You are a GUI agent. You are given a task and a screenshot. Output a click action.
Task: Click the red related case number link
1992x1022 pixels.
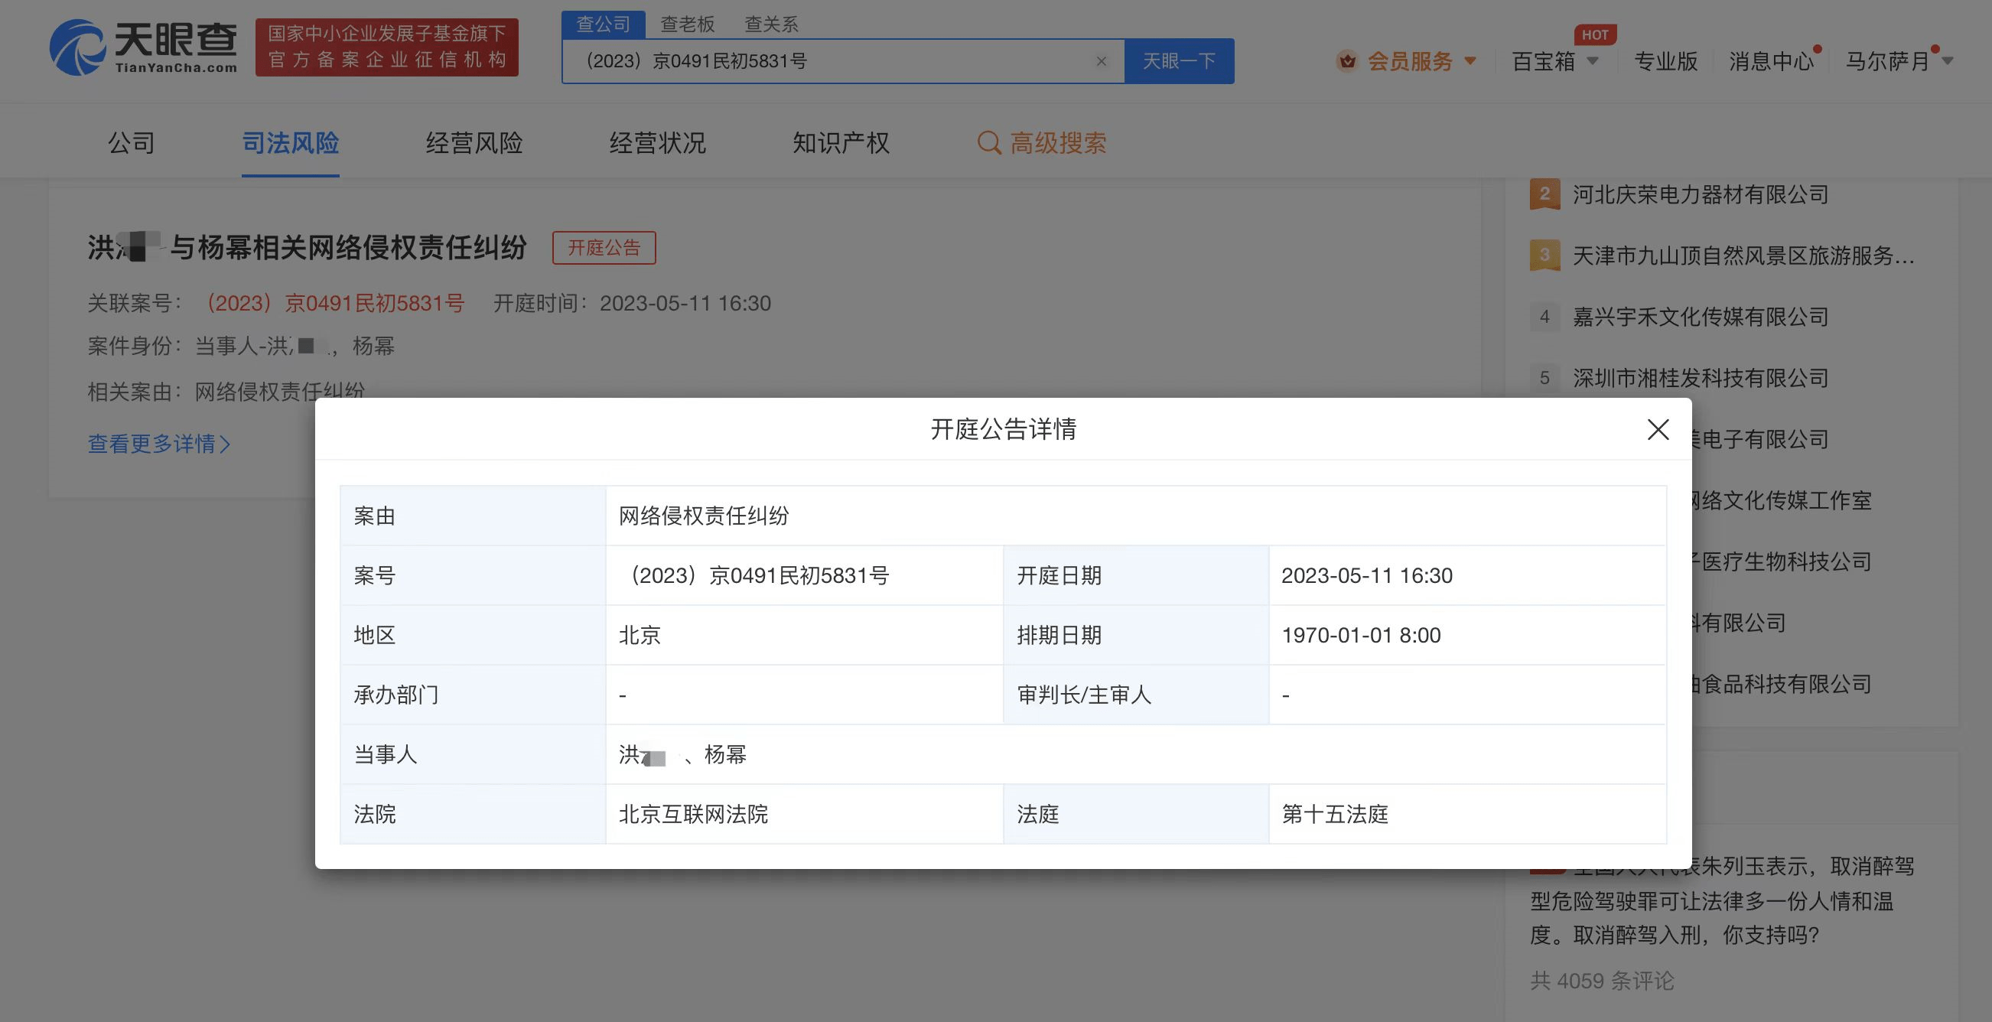(336, 303)
